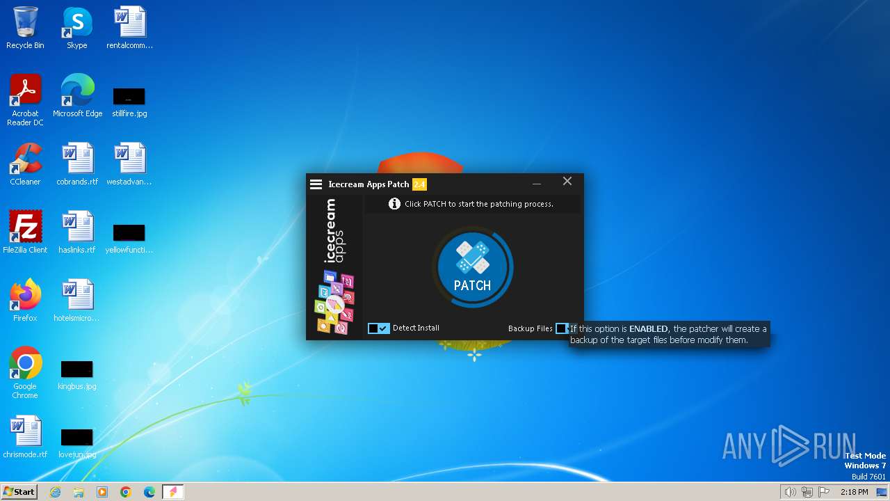Click the volume icon in system tray
Viewport: 890px width, 501px height.
click(790, 492)
